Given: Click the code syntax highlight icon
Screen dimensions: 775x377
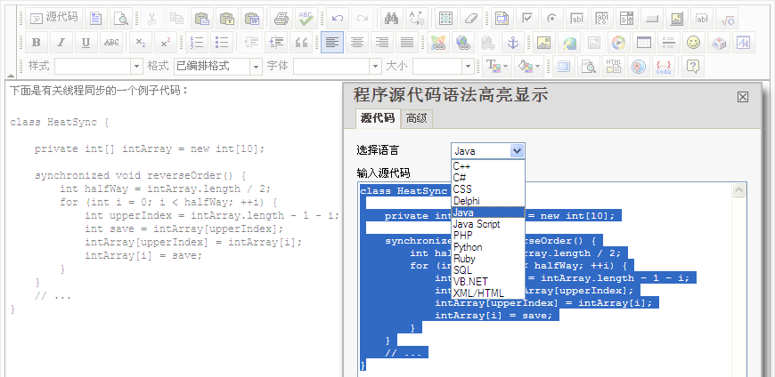Looking at the screenshot, I should 663,66.
